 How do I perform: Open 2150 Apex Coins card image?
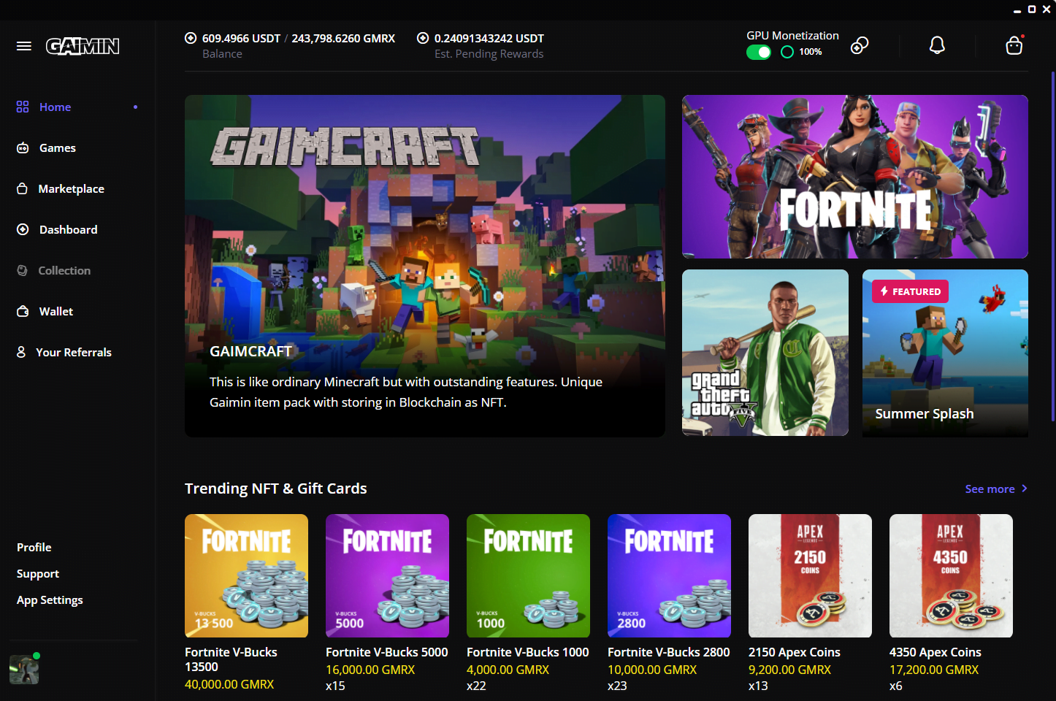[810, 575]
